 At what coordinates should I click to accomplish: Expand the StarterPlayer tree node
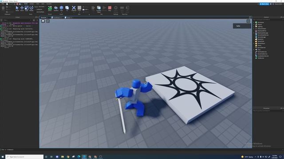click(254, 43)
